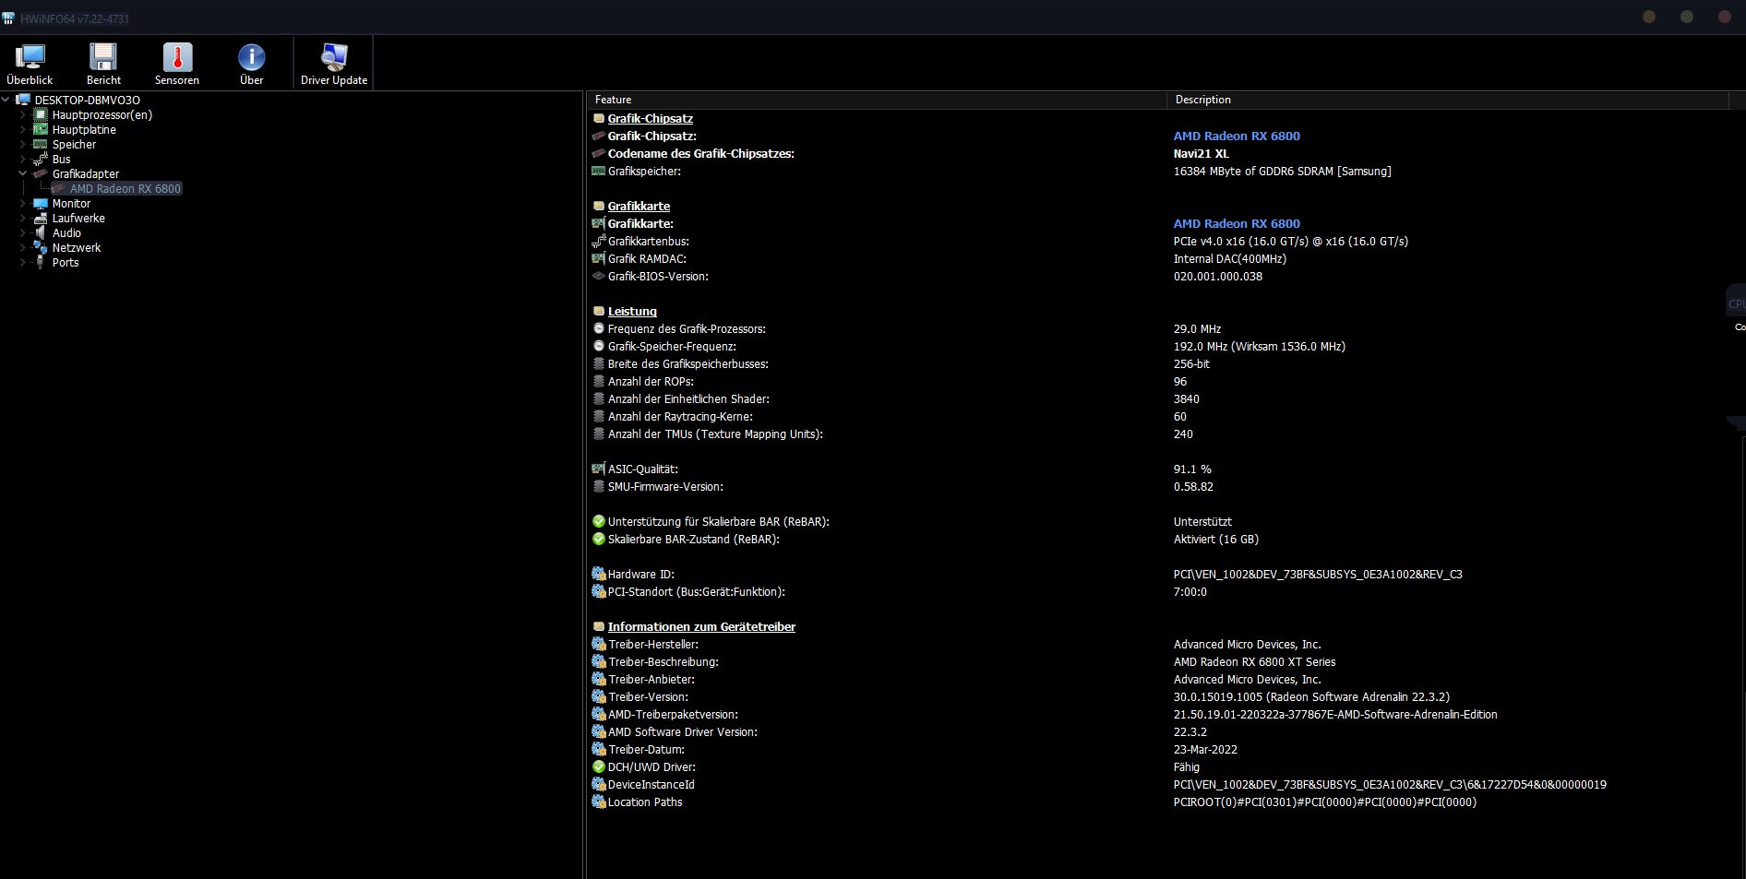Open the AMD Radeon RX 6800 Grafikkarte link

(x=1237, y=224)
